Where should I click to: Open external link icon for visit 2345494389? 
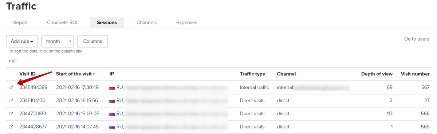tap(11, 88)
